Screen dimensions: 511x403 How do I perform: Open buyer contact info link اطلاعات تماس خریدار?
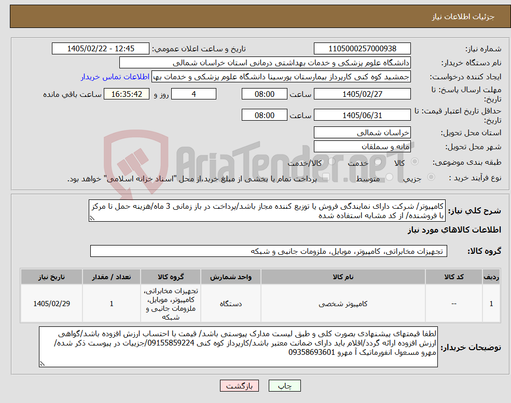coord(115,77)
